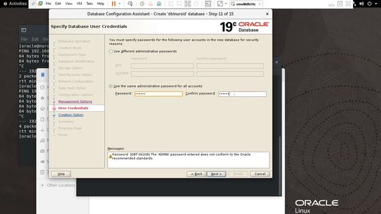This screenshot has height=214, width=381.
Task: Open the power icon system menu
Action: tap(369, 4)
